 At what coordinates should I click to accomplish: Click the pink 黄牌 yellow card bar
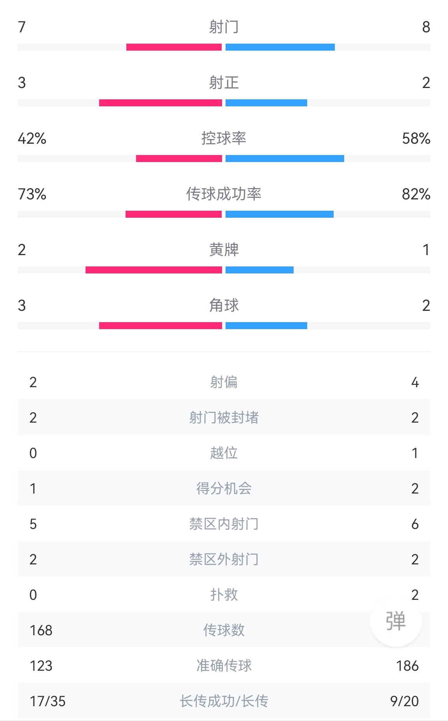pyautogui.click(x=154, y=270)
